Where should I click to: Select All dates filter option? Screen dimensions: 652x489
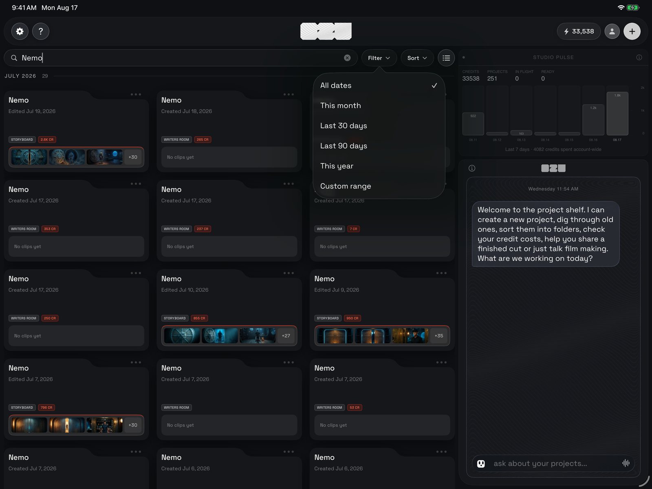[x=379, y=86]
